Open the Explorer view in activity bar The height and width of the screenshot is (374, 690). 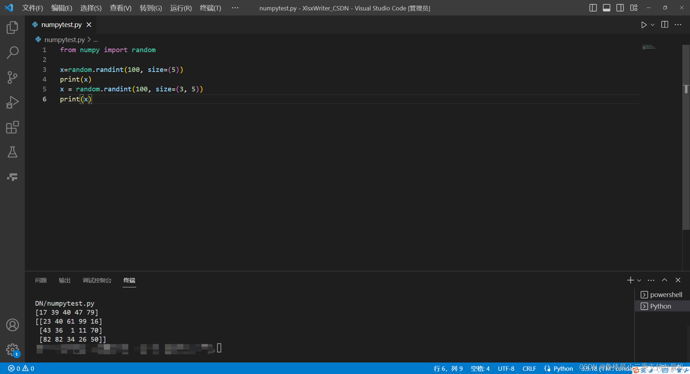(x=12, y=27)
